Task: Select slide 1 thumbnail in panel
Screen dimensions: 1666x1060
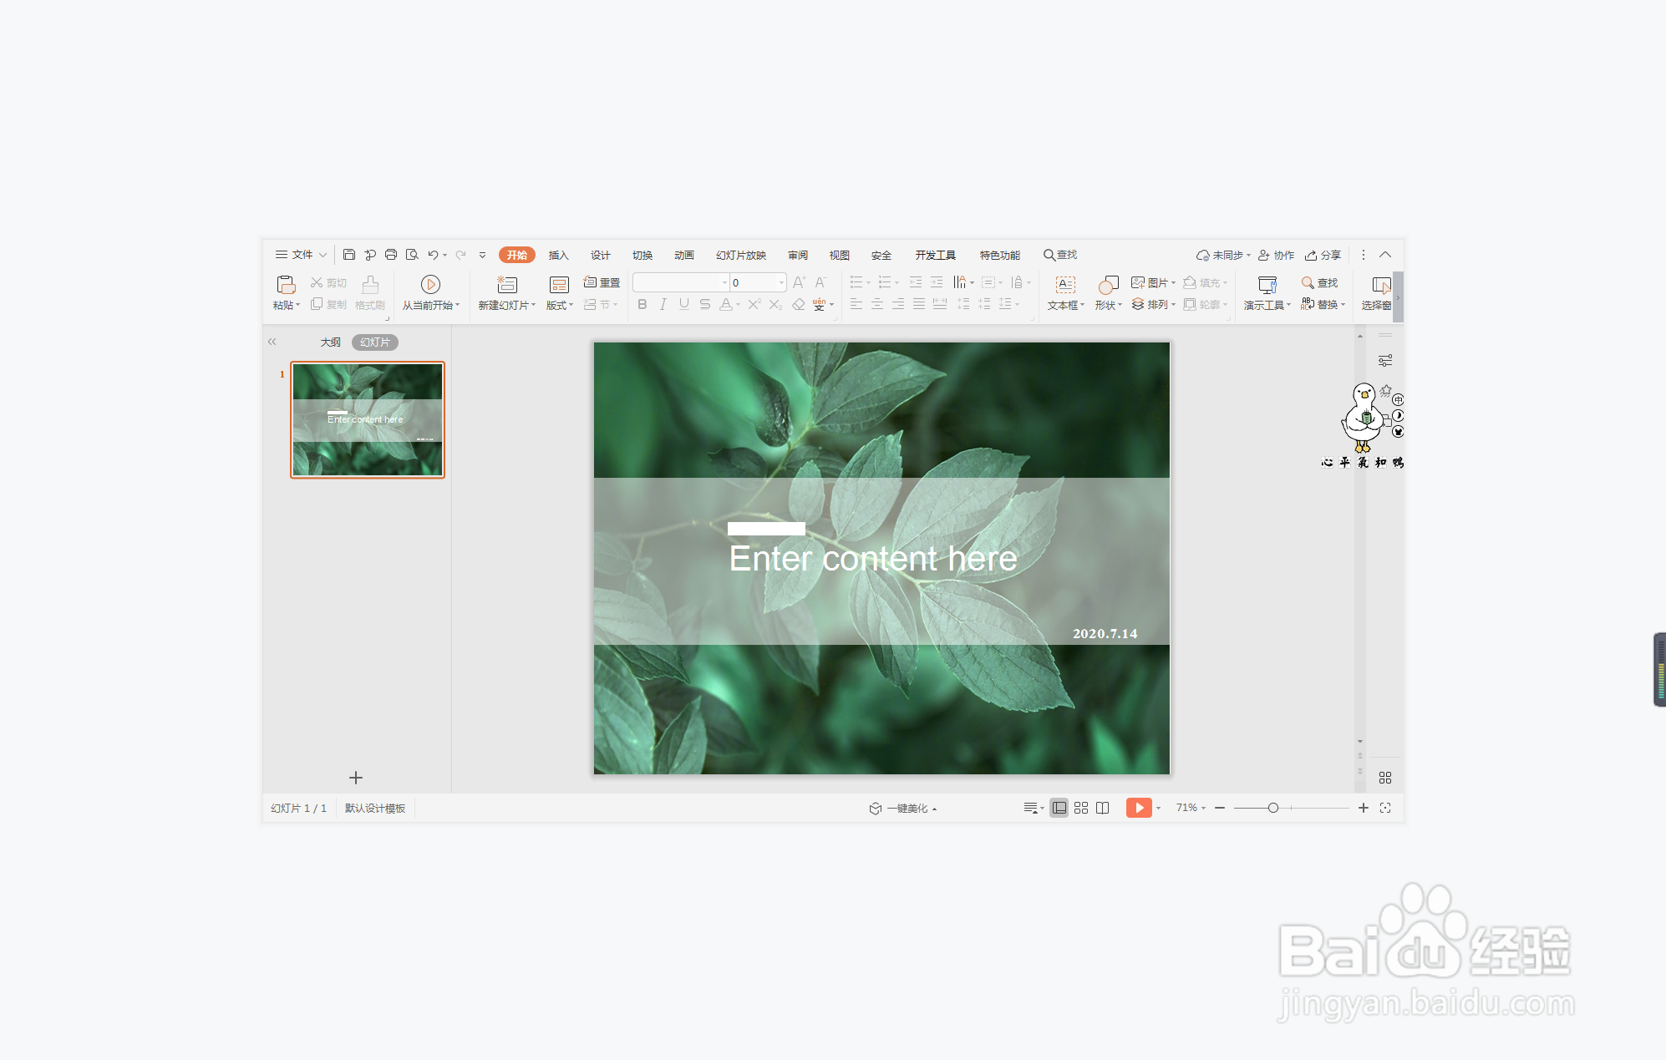Action: 368,419
